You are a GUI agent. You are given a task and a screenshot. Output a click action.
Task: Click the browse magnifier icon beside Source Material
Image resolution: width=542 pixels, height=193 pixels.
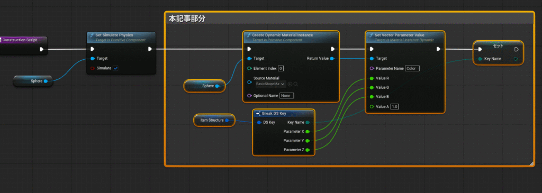(296, 84)
